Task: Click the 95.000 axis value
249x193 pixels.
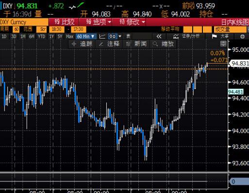Action: [x=240, y=49]
